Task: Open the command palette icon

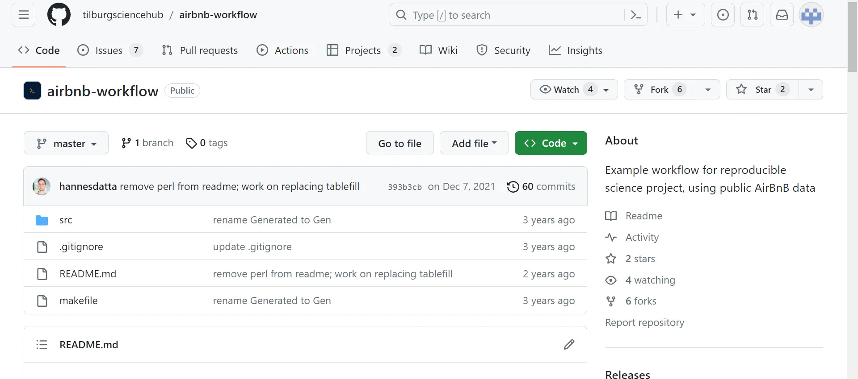Action: click(635, 15)
